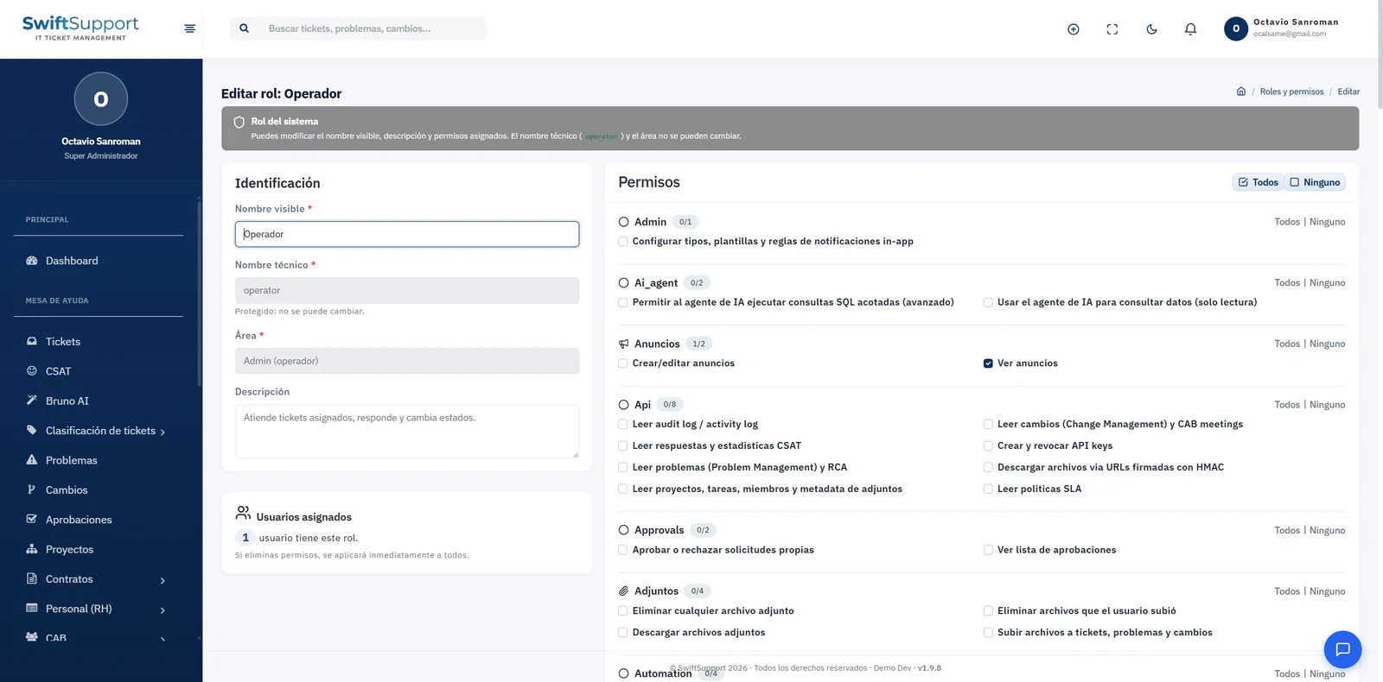
Task: Expand the Contratos submenu chevron
Action: point(163,580)
